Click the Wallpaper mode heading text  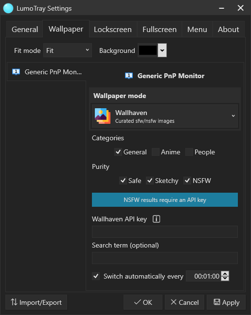pyautogui.click(x=120, y=96)
